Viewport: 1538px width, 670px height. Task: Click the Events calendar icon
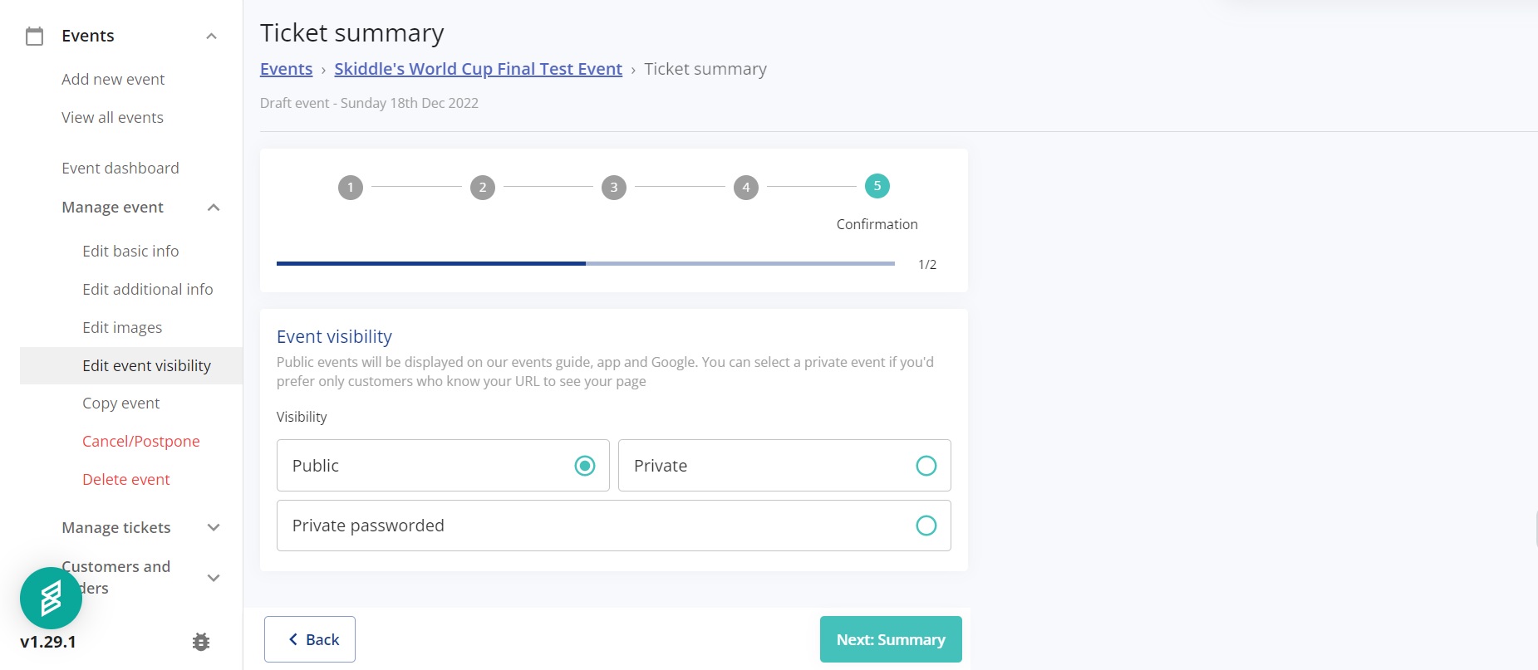click(x=34, y=36)
